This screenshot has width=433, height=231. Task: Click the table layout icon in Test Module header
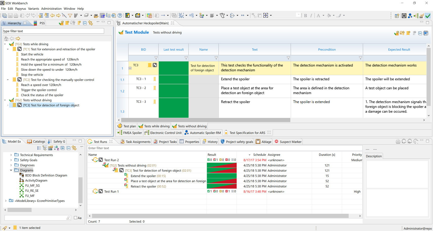(426, 33)
